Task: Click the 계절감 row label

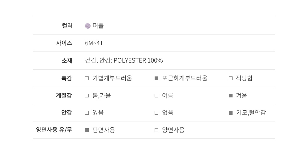Action: 64,96
